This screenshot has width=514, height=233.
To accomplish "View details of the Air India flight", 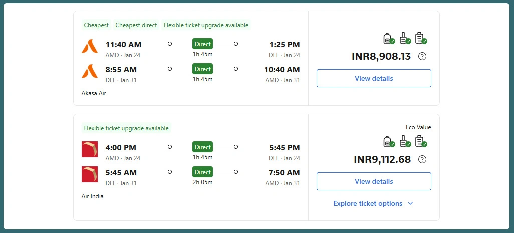I will coord(374,181).
